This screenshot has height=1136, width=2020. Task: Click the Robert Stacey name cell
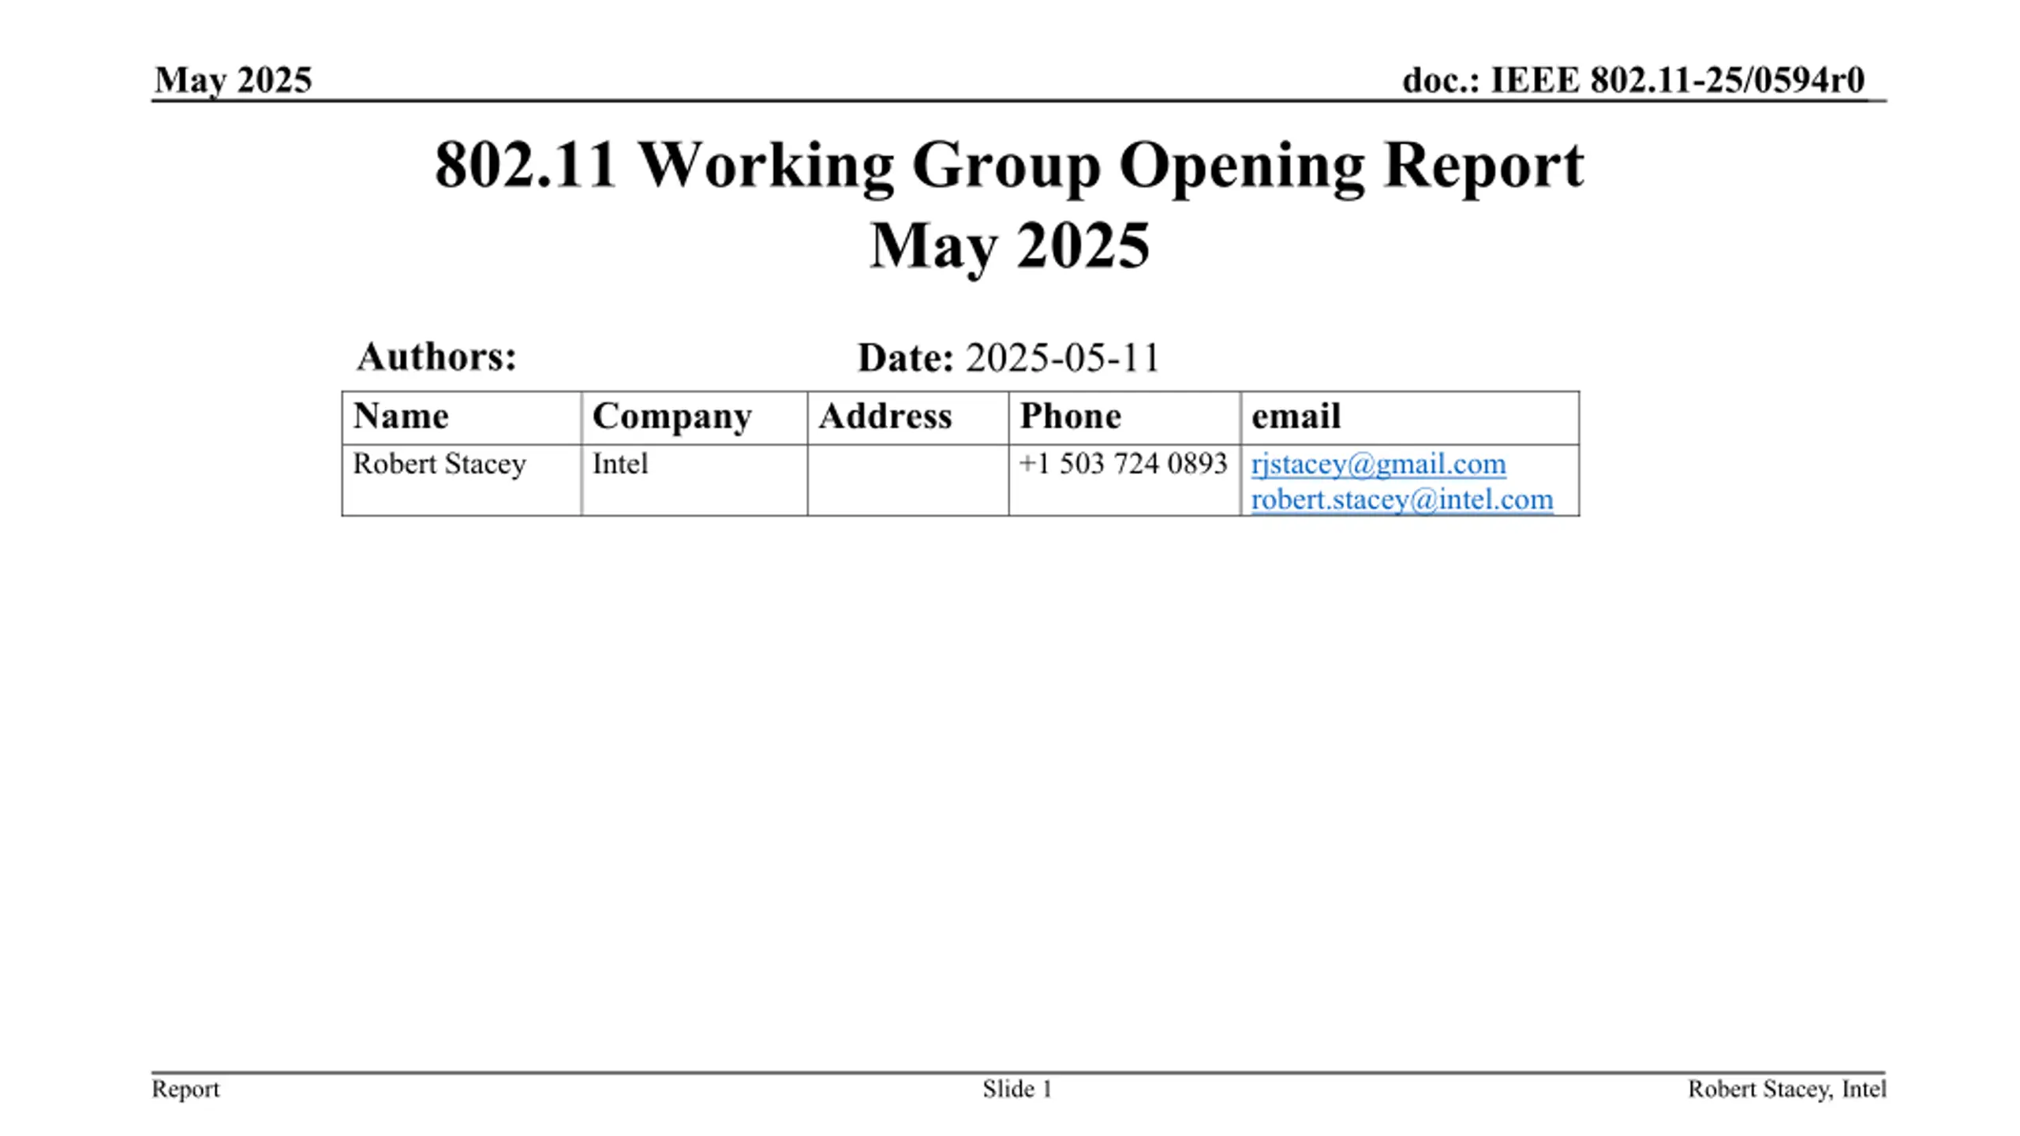[x=462, y=480]
